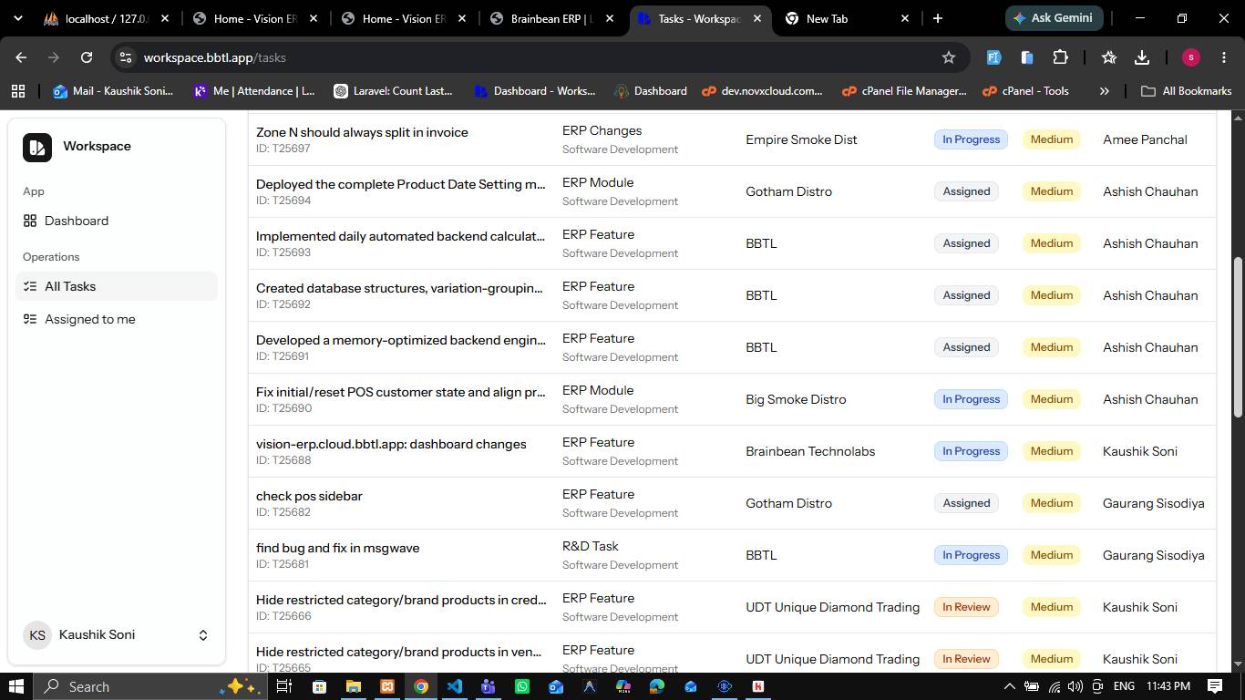Click the Ask Gemini button

pos(1054,18)
